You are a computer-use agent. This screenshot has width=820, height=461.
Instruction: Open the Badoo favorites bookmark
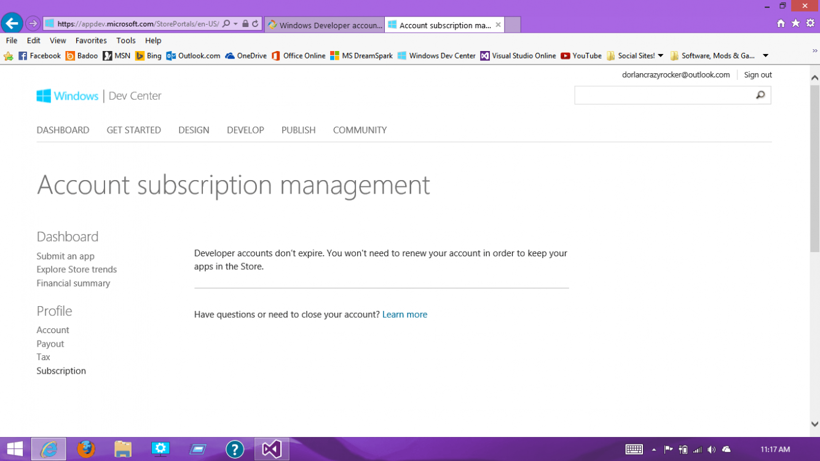pos(82,56)
